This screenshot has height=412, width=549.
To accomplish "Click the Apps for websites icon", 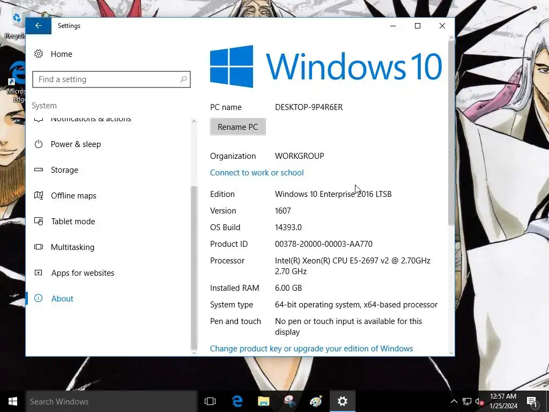I will pyautogui.click(x=39, y=273).
